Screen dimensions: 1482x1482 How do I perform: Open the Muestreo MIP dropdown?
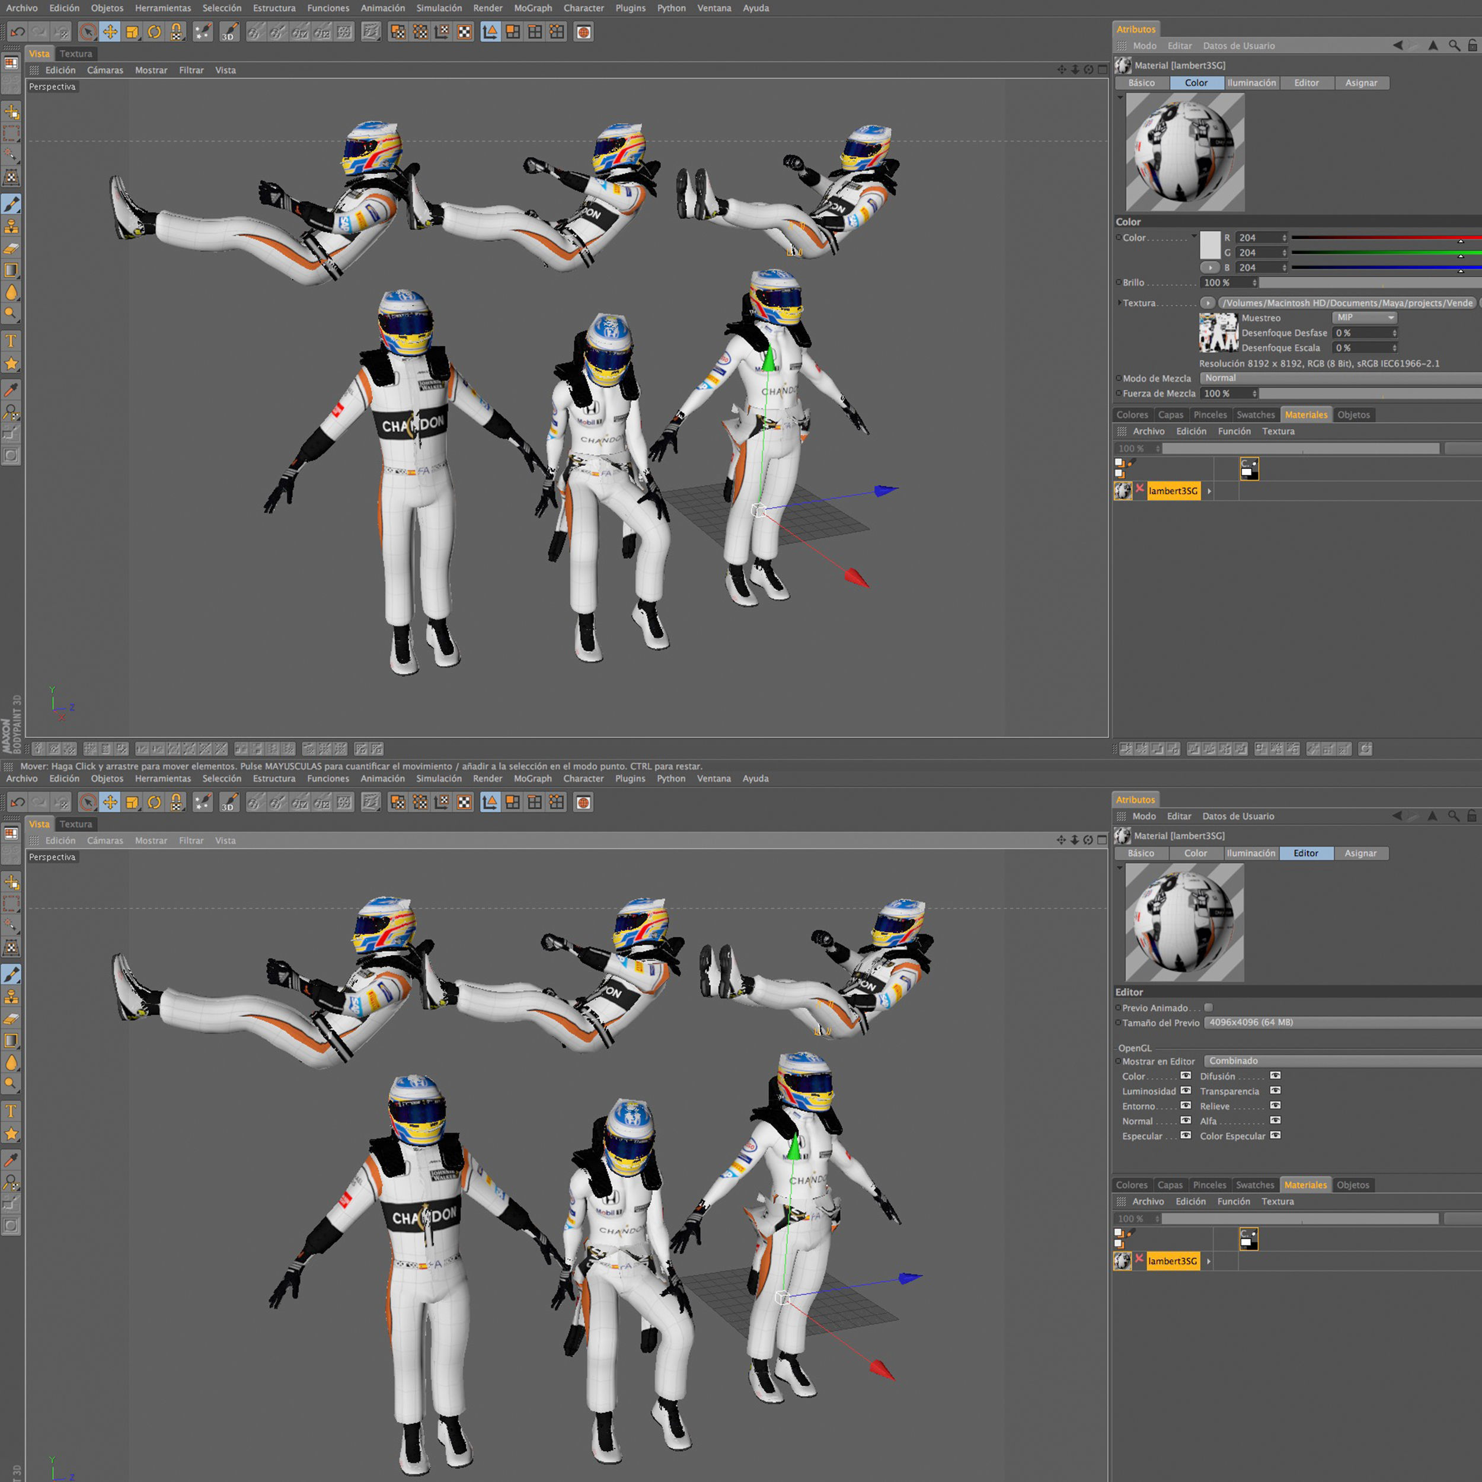click(x=1364, y=318)
